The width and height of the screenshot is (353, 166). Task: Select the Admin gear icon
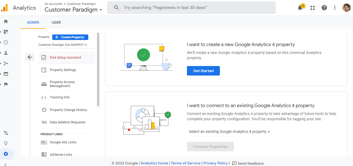point(6,154)
